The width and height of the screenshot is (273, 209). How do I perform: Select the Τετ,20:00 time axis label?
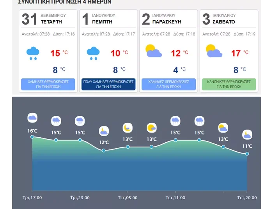247,198
